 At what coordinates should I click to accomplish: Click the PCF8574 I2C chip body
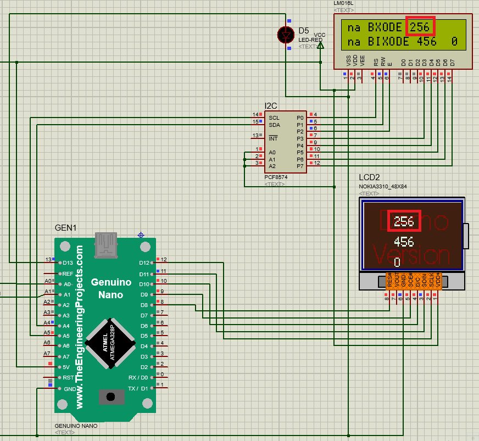(285, 142)
